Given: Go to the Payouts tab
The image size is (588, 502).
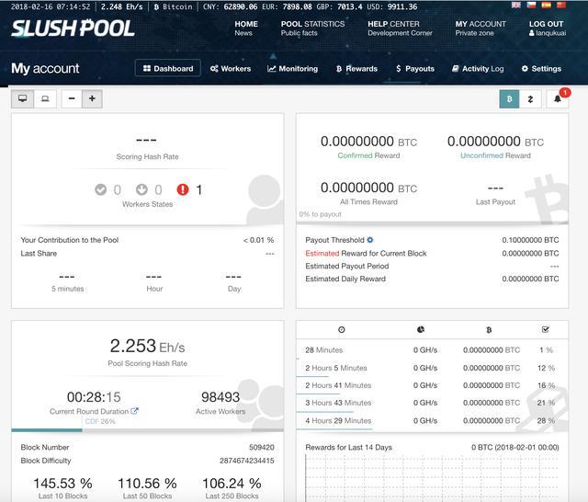Looking at the screenshot, I should (414, 68).
